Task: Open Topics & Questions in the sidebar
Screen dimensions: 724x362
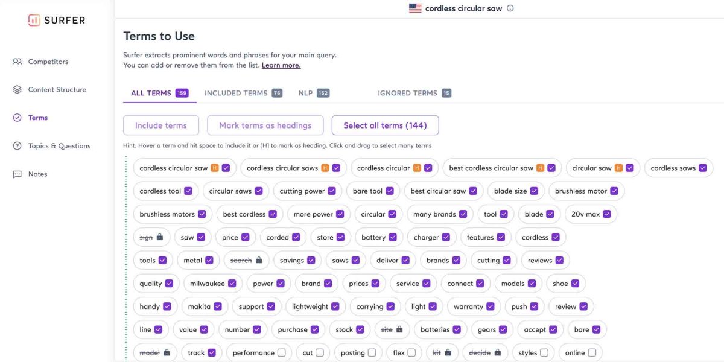Action: click(59, 146)
